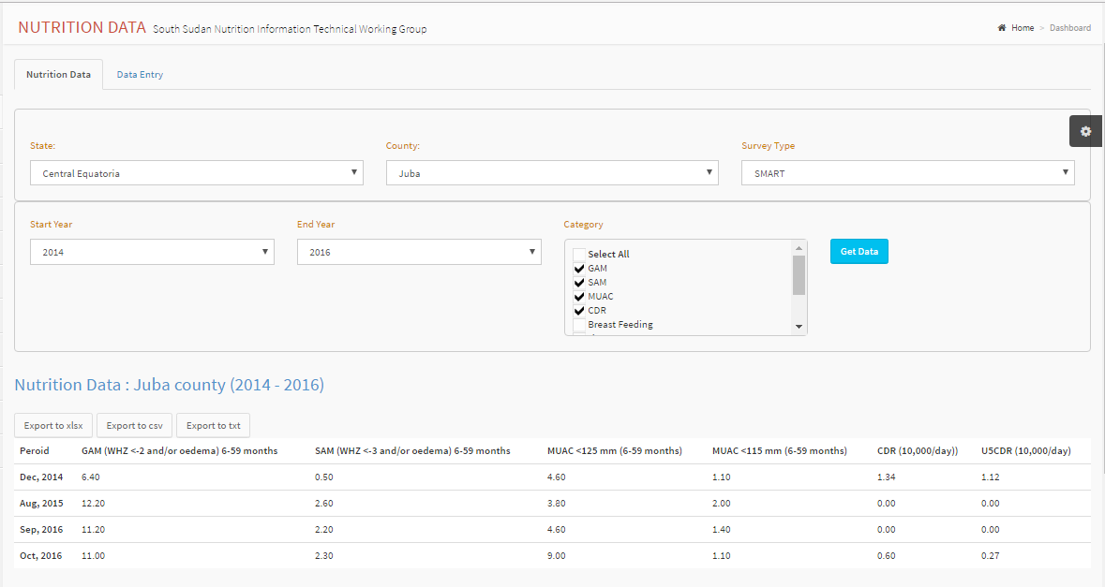
Task: Open the State dropdown showing Central Equatoria
Action: (x=197, y=173)
